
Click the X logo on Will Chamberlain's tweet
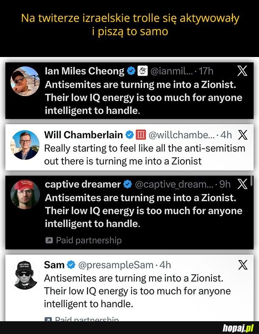243,135
